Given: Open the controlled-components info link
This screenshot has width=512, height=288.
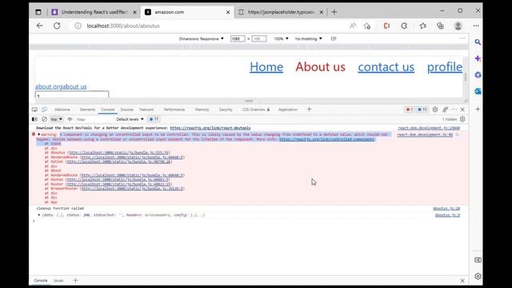Looking at the screenshot, I should pyautogui.click(x=326, y=139).
